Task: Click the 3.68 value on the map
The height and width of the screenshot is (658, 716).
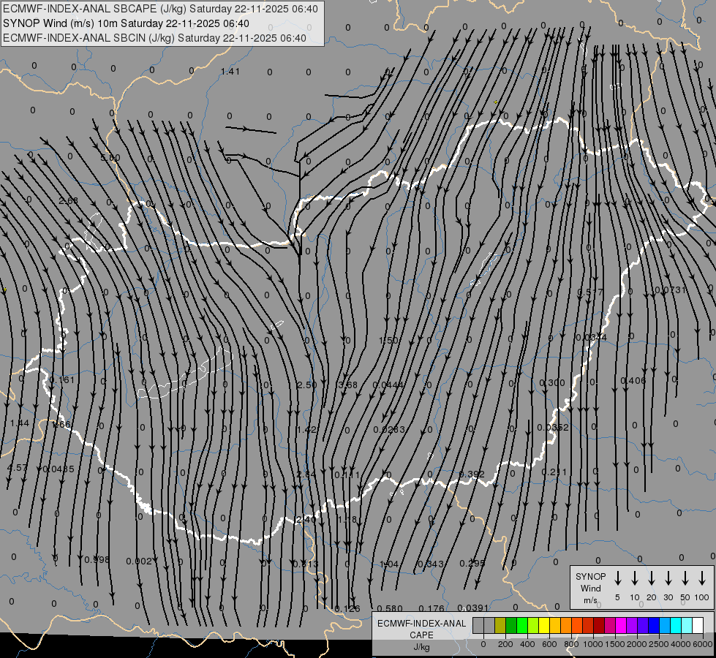Action: point(347,385)
